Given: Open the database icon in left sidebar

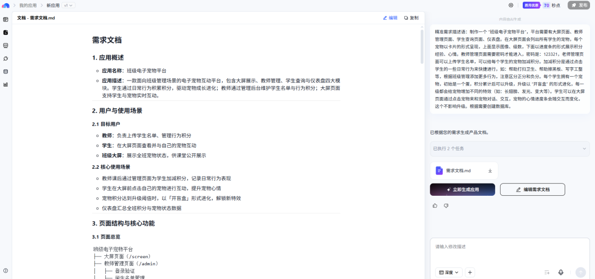Looking at the screenshot, I should pos(6,71).
